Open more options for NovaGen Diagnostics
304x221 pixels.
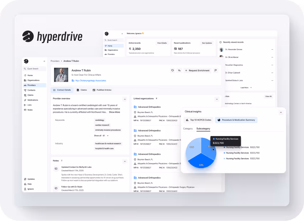coord(272,65)
